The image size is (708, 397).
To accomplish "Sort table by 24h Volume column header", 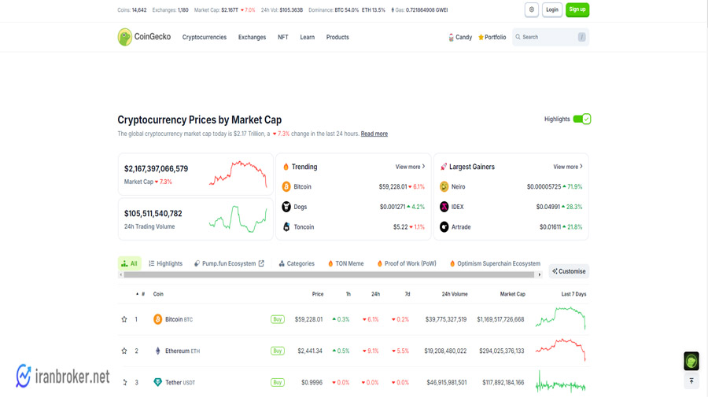I will click(x=454, y=294).
